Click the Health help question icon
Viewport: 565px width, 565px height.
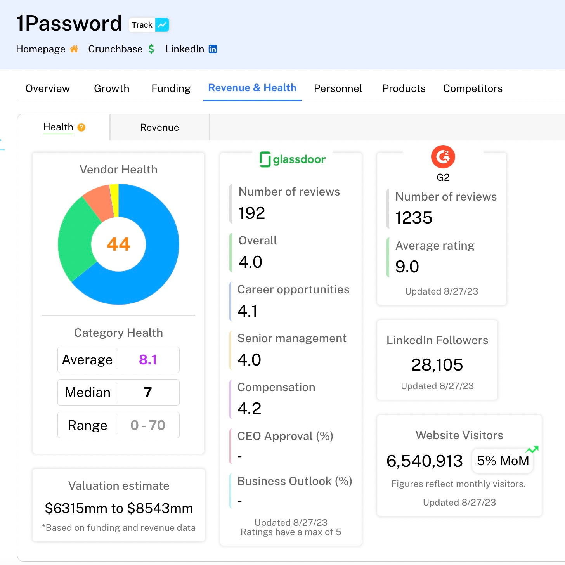point(81,127)
